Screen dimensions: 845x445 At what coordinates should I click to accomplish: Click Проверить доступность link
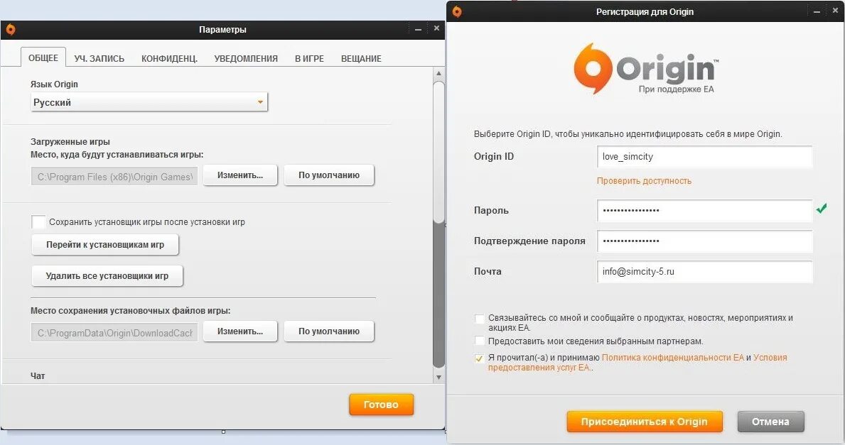pos(644,181)
